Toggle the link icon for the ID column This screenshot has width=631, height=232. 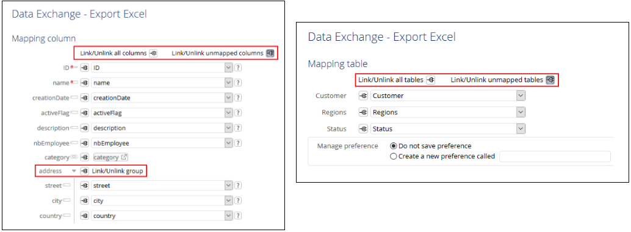(84, 68)
